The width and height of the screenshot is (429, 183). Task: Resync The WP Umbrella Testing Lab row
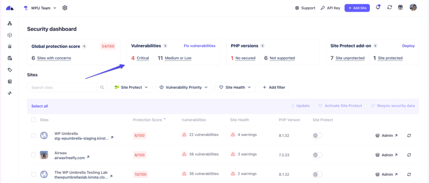(409, 174)
